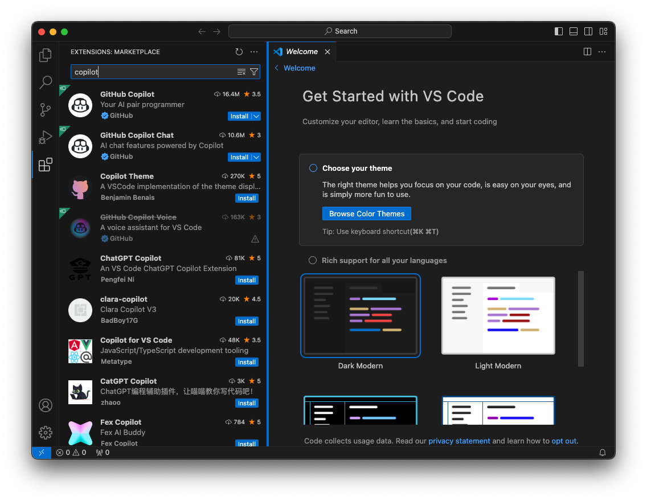Install the clara-copilot extension
Screen dimensions: 647x501
pyautogui.click(x=247, y=321)
